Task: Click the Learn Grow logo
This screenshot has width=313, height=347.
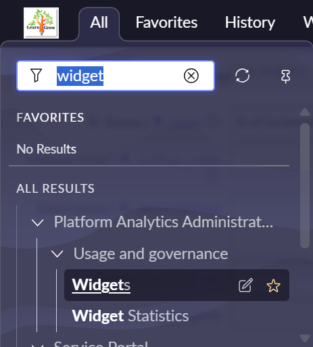Action: 41,23
